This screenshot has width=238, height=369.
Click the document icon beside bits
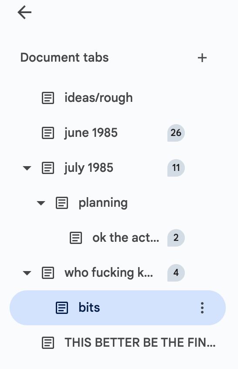62,308
